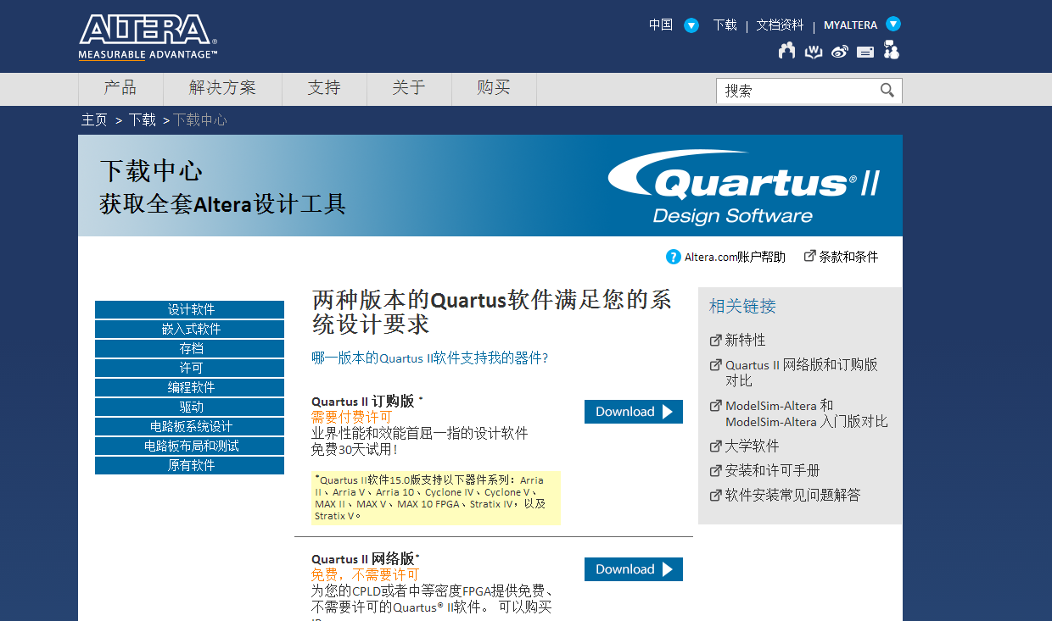Image resolution: width=1052 pixels, height=621 pixels.
Task: Click the 免费，不需要许可 orange text
Action: point(365,575)
